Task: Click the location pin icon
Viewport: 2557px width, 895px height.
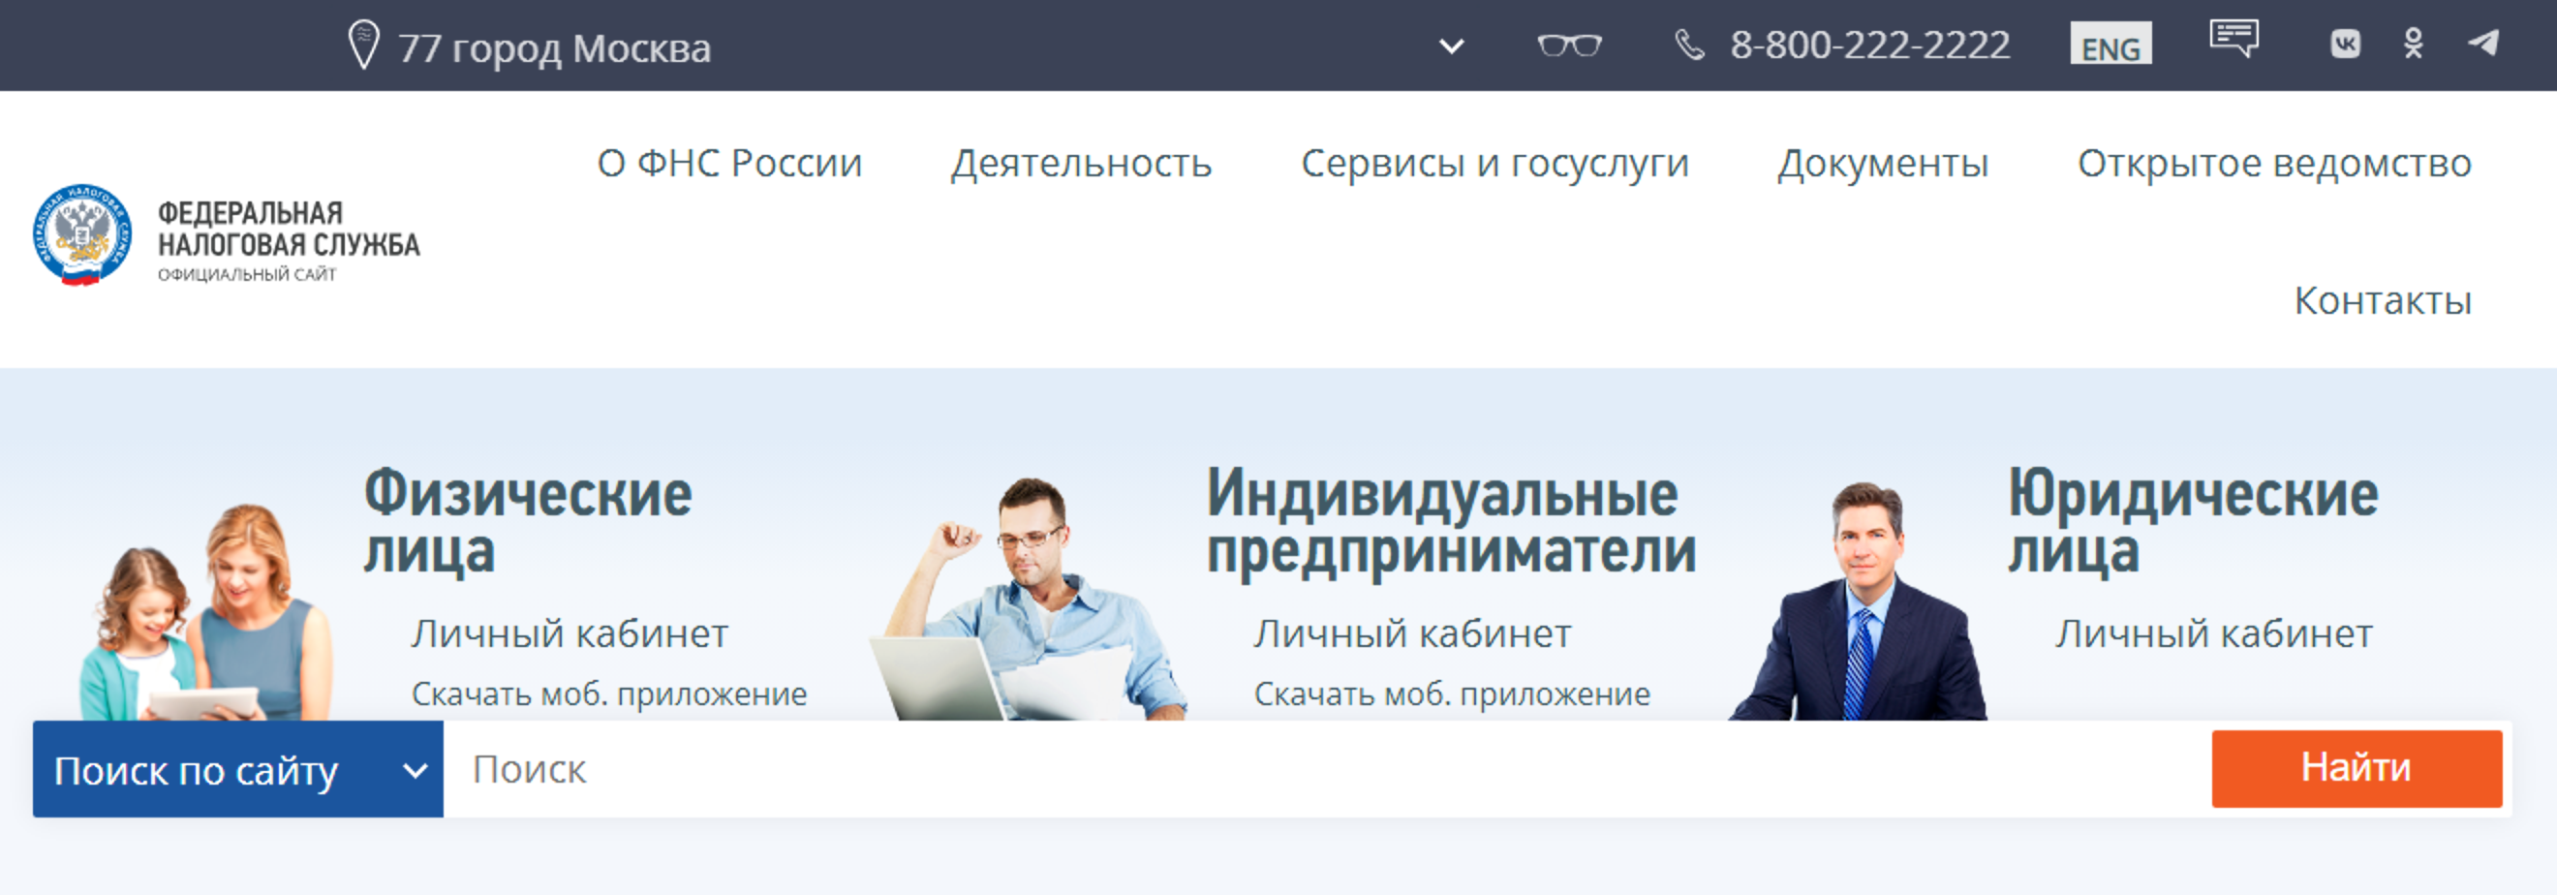Action: click(364, 46)
